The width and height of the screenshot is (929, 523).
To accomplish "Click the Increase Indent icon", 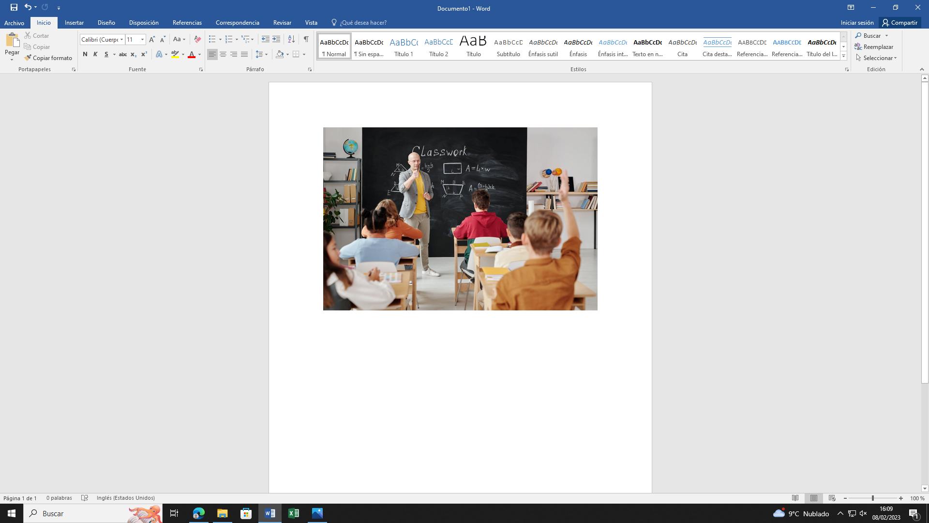I will coord(276,39).
